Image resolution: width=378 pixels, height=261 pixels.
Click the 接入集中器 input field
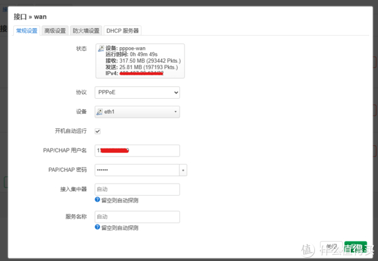[x=137, y=189]
